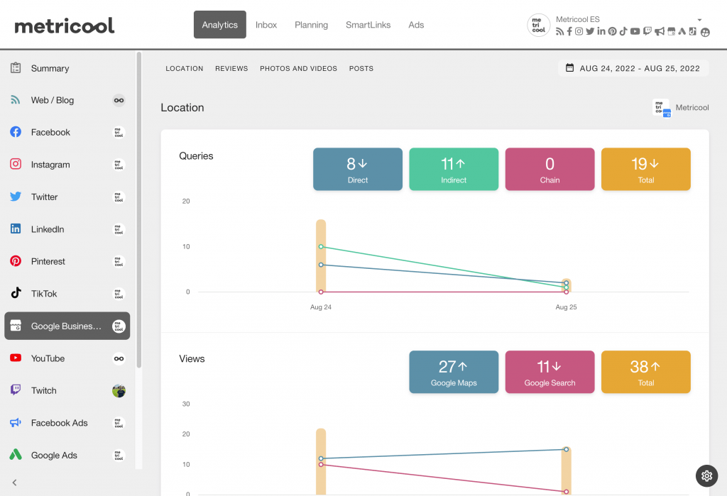
Task: Open Twitch analytics in the sidebar
Action: pyautogui.click(x=67, y=391)
